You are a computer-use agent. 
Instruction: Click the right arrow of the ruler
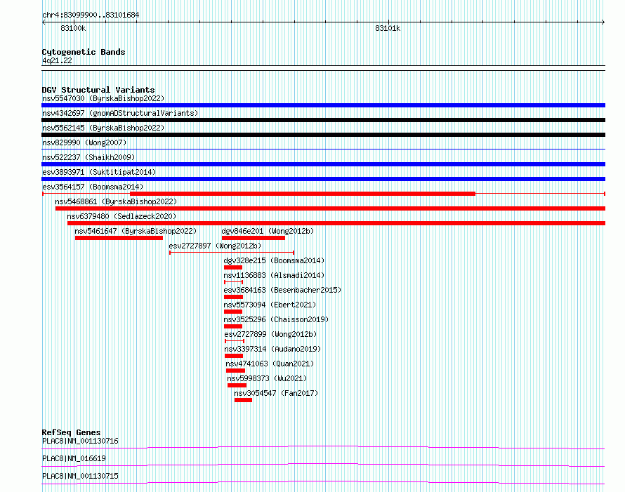(x=603, y=22)
